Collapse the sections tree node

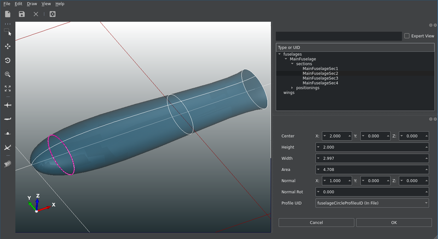(x=292, y=64)
